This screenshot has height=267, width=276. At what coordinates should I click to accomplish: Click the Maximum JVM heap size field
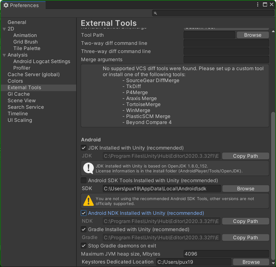[x=226, y=254]
